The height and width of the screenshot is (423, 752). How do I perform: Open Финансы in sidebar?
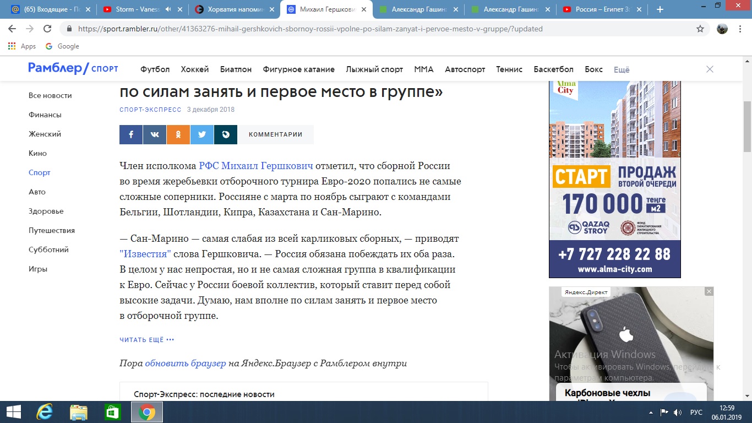[x=45, y=115]
